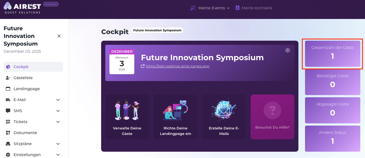Click the question mark help icon
The width and height of the screenshot is (365, 158).
point(272,110)
